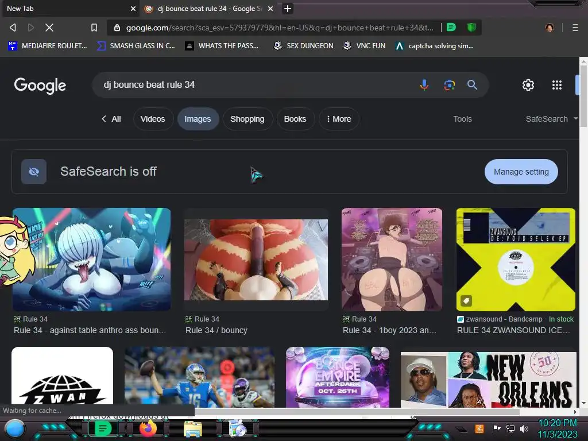Open the network tray icon
This screenshot has width=588, height=441.
pos(510,428)
